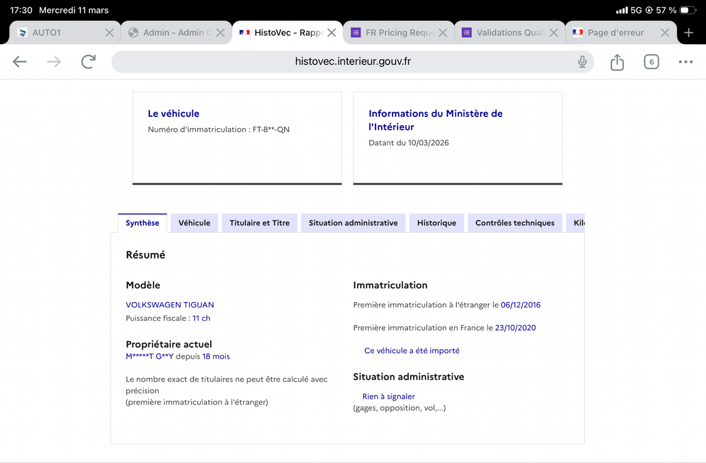The width and height of the screenshot is (706, 463).
Task: Tap the histovec.interieur.gouv.fr address bar
Action: click(x=352, y=62)
